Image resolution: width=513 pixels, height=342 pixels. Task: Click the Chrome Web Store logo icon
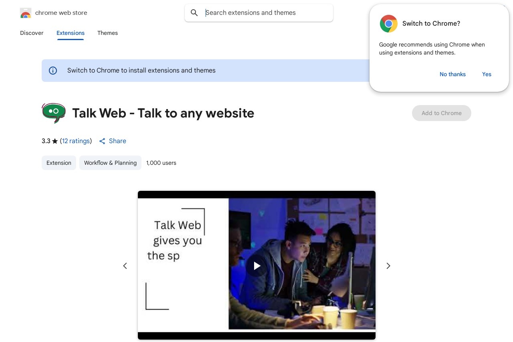pyautogui.click(x=26, y=13)
